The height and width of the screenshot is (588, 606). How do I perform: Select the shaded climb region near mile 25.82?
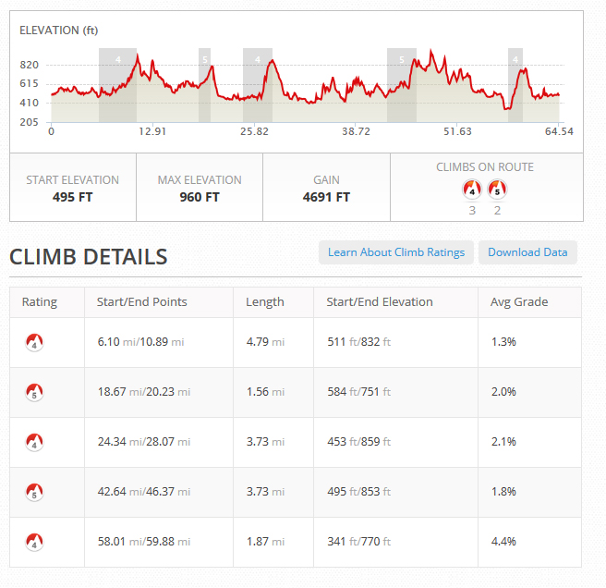coord(258,85)
